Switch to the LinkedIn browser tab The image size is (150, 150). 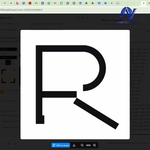80,3
